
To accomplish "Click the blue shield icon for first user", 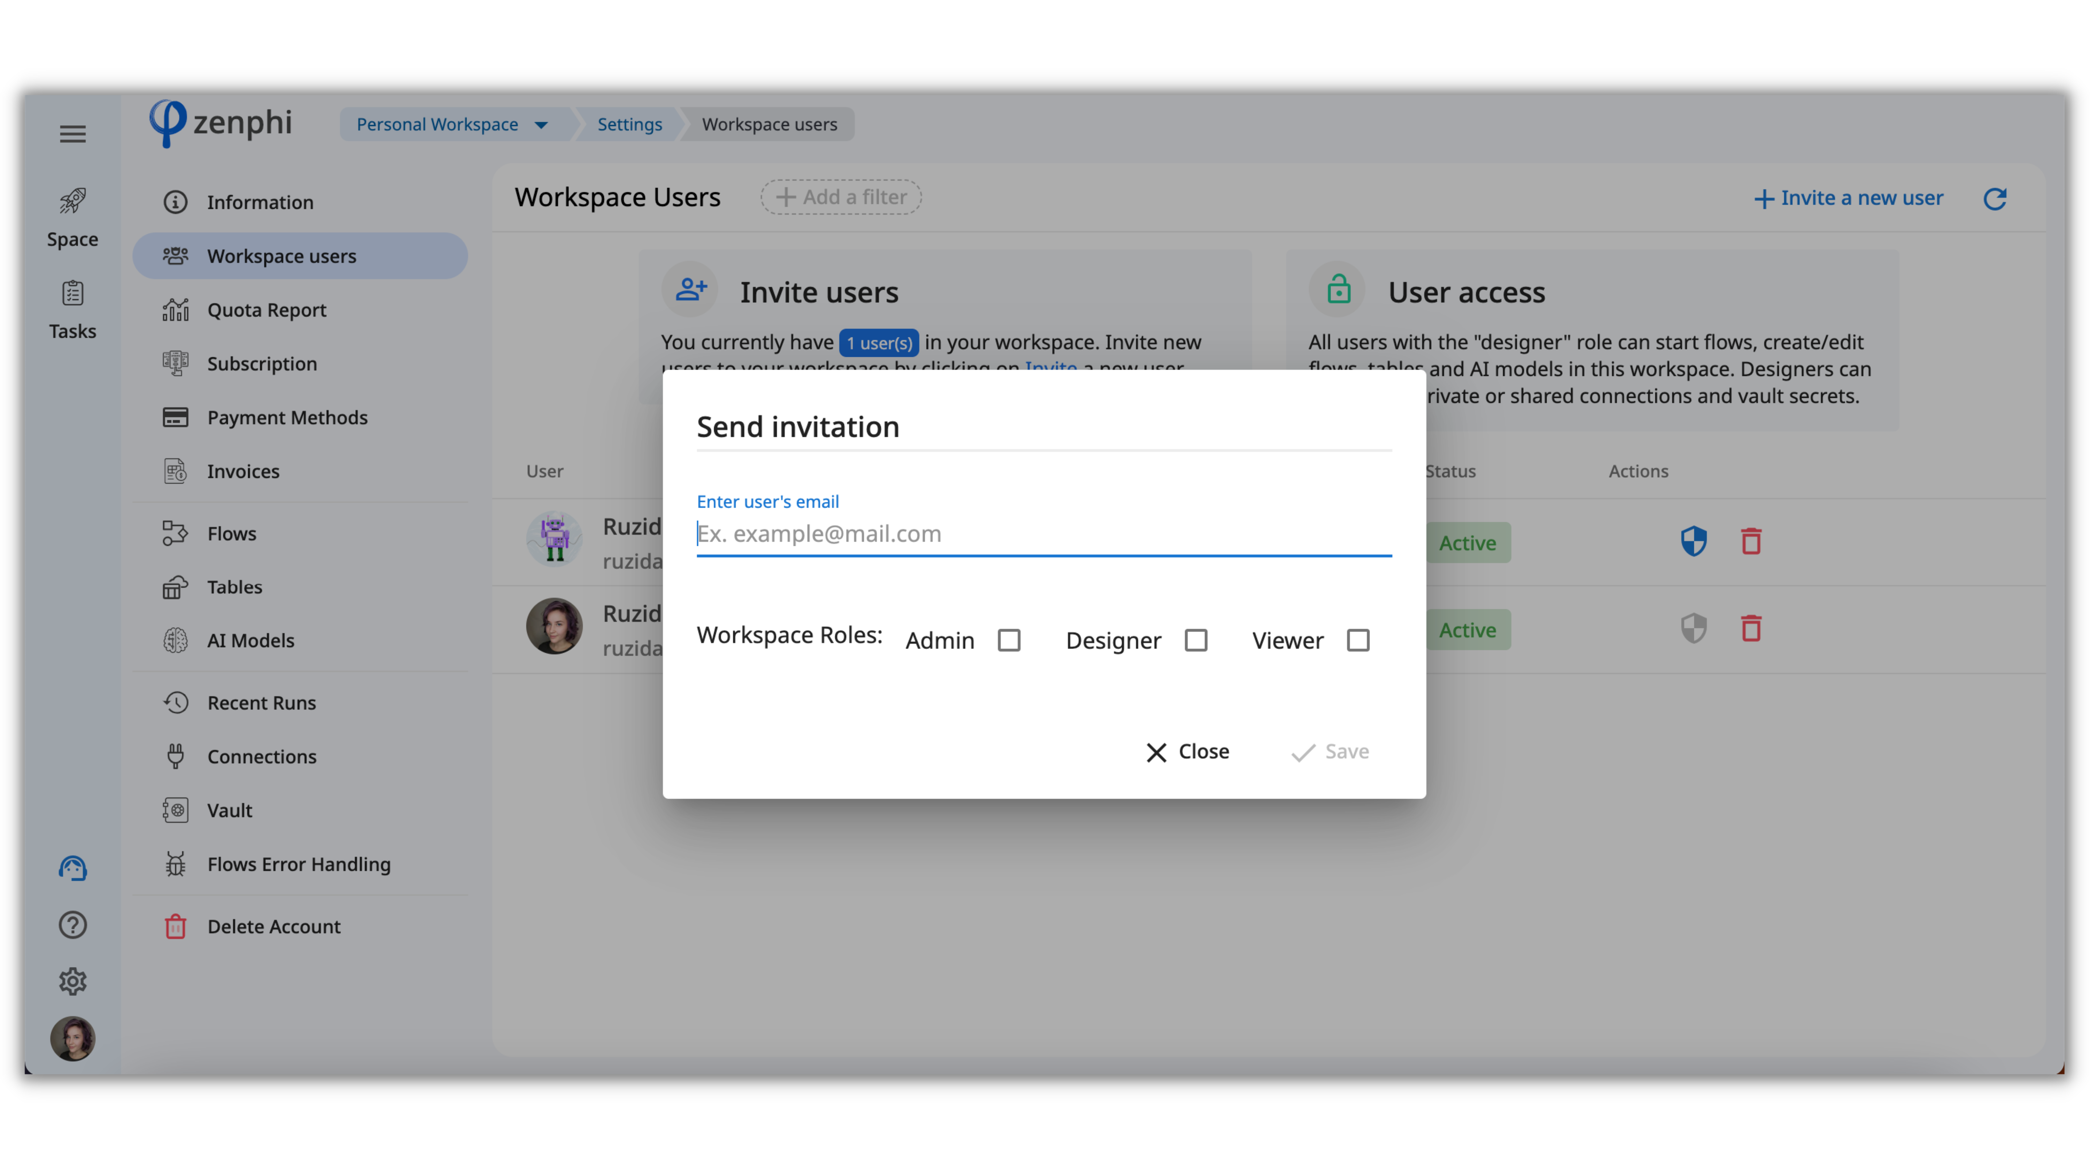I will pos(1693,542).
